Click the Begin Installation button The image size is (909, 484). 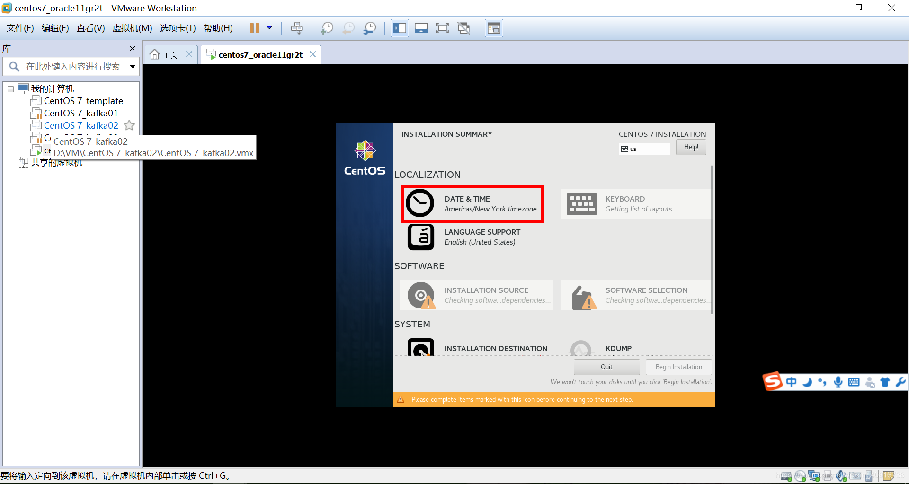point(678,367)
